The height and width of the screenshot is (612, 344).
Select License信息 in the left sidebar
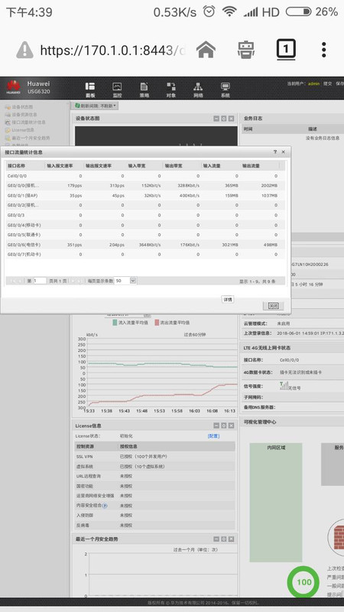coord(23,130)
